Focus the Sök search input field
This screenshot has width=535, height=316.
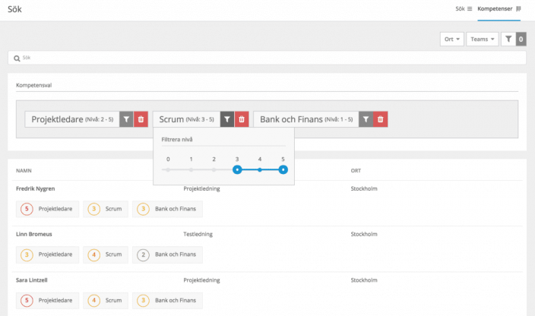[266, 58]
